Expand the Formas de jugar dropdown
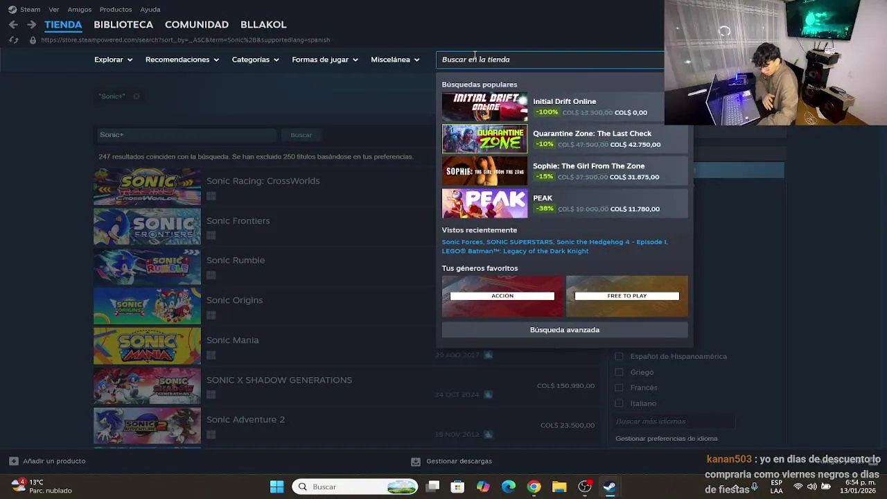The image size is (887, 499). click(325, 60)
